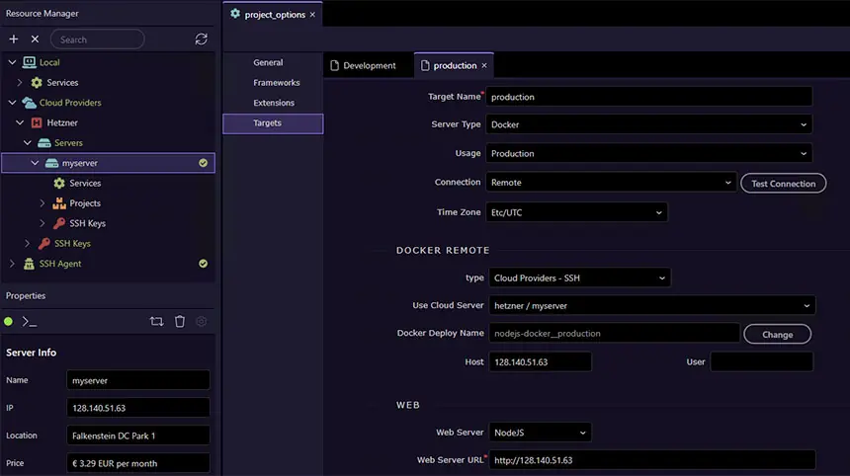Click the empty User field
Image resolution: width=850 pixels, height=476 pixels.
point(762,361)
